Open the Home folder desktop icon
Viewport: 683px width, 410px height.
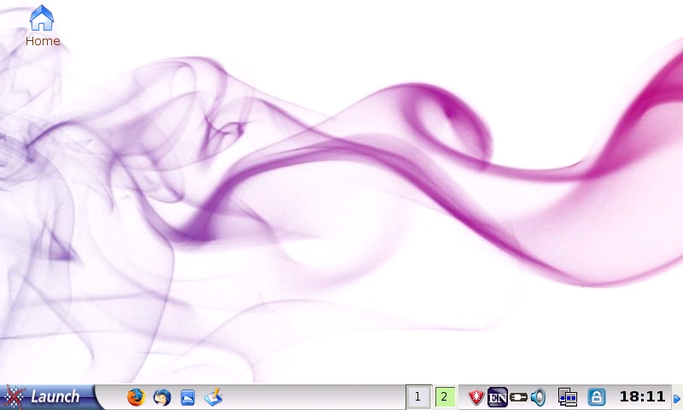(x=42, y=26)
